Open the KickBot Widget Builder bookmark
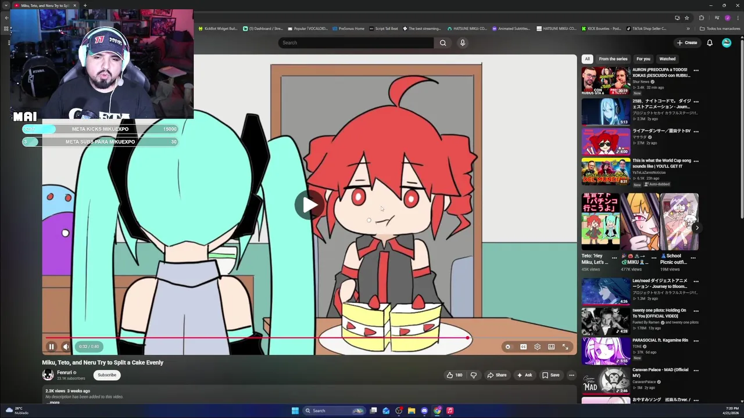Image resolution: width=744 pixels, height=418 pixels. [x=218, y=28]
